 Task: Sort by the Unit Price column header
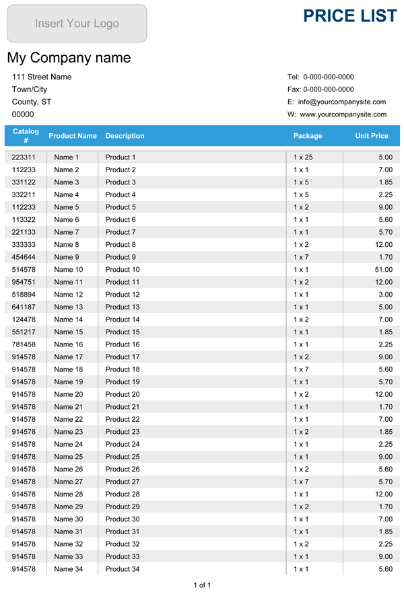(x=372, y=136)
